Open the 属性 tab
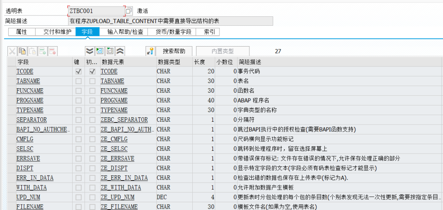443x210 pixels. [x=22, y=32]
